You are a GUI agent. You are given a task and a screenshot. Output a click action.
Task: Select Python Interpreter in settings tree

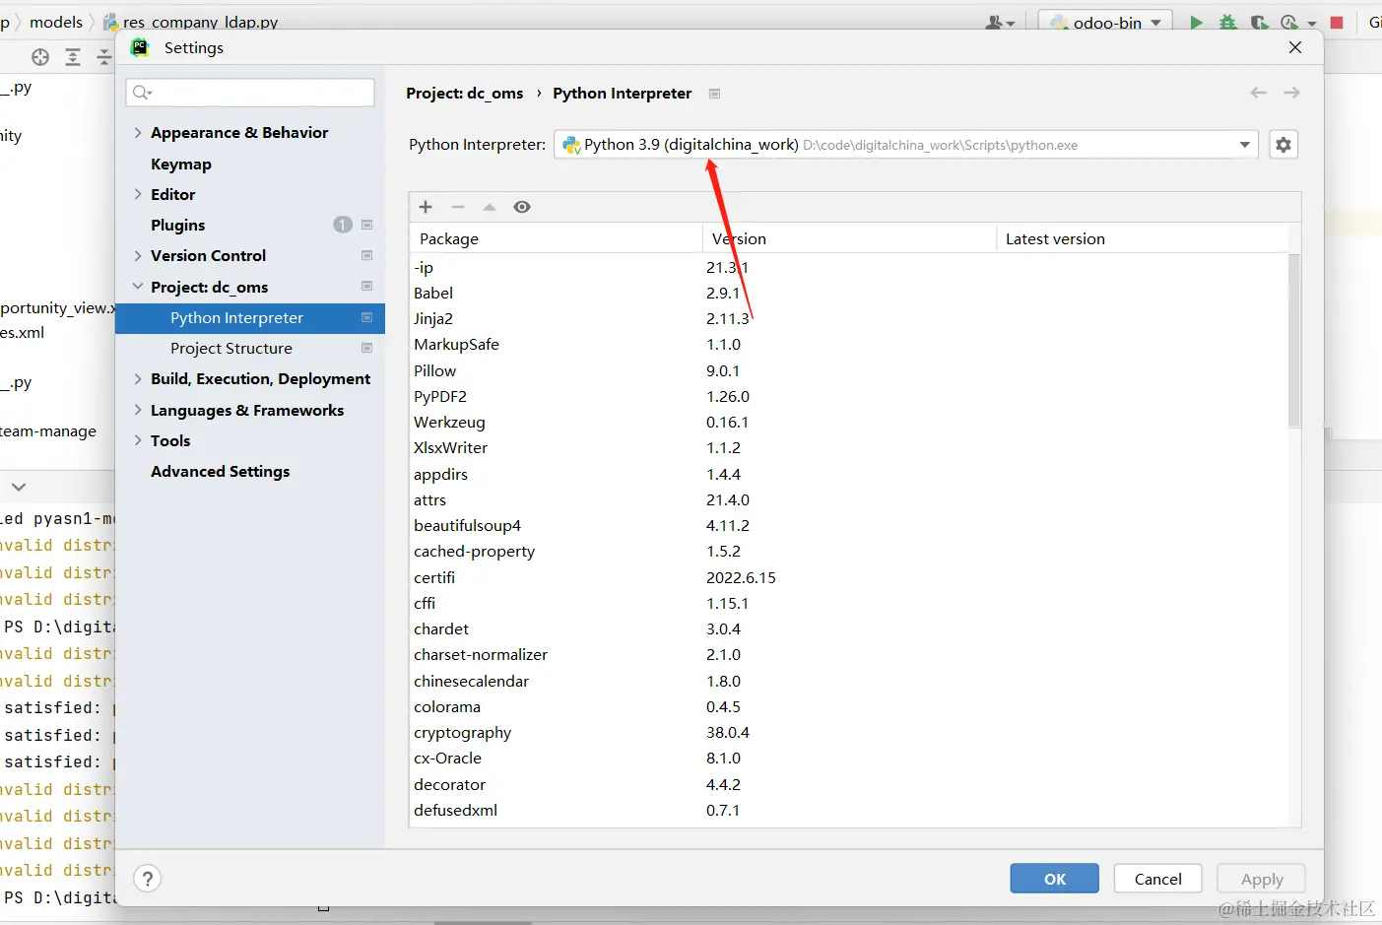[x=250, y=317]
